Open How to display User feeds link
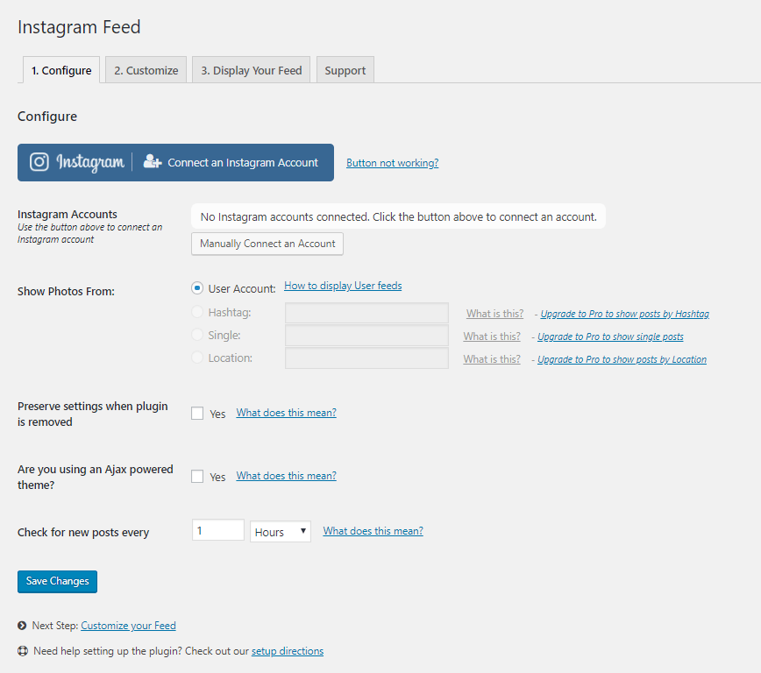761x673 pixels. click(x=343, y=286)
